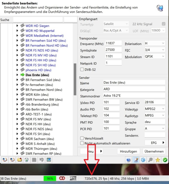Image resolution: width=169 pixels, height=184 pixels.
Task: Click the channel icon of phoenix HD (deu)
Action: 23,70
